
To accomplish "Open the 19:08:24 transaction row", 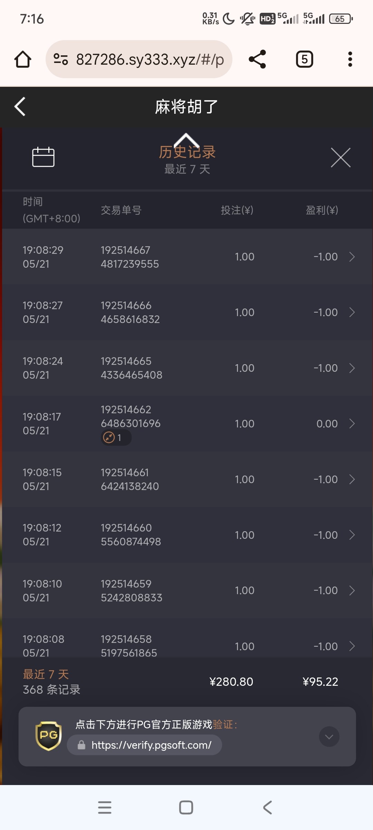I will (186, 368).
